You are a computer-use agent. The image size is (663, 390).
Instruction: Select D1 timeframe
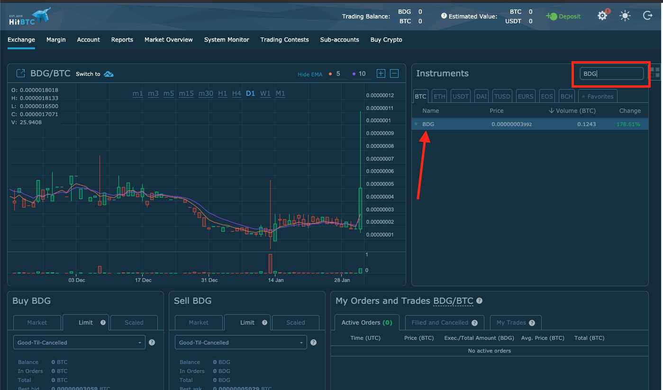pyautogui.click(x=250, y=93)
